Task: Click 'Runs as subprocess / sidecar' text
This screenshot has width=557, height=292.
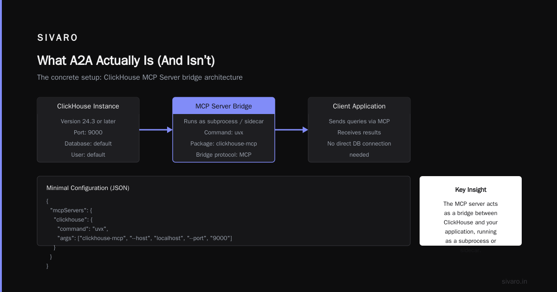Action: pos(224,121)
